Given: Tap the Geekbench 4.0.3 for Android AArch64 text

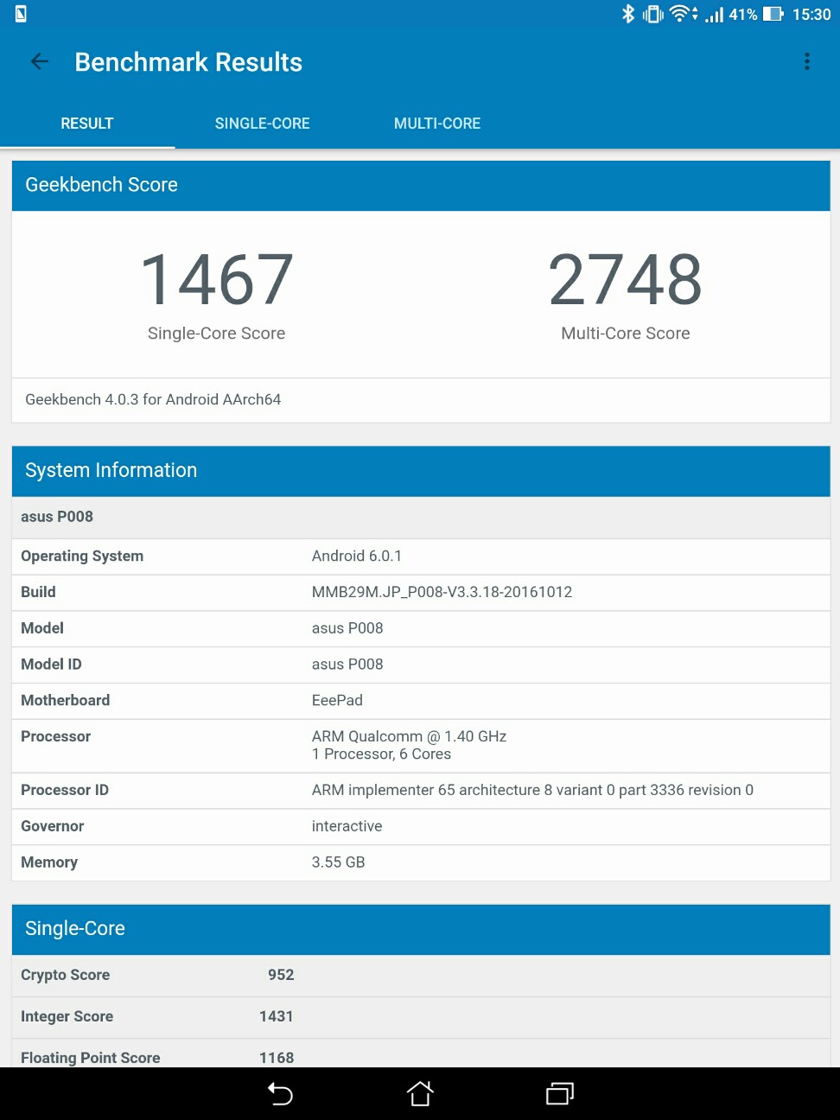Looking at the screenshot, I should (x=153, y=399).
